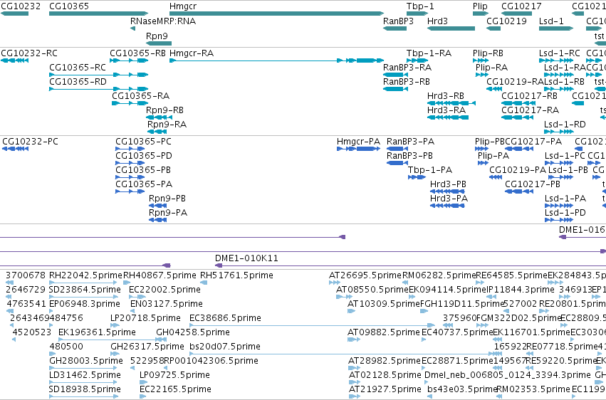The image size is (606, 400).
Task: Click the CG10365-PD protein label
Action: coord(144,156)
